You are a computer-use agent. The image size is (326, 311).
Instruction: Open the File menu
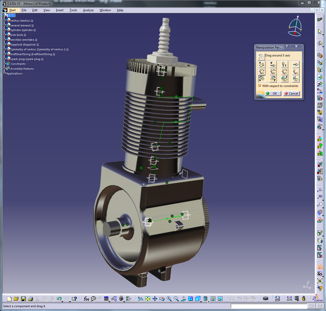(x=24, y=10)
